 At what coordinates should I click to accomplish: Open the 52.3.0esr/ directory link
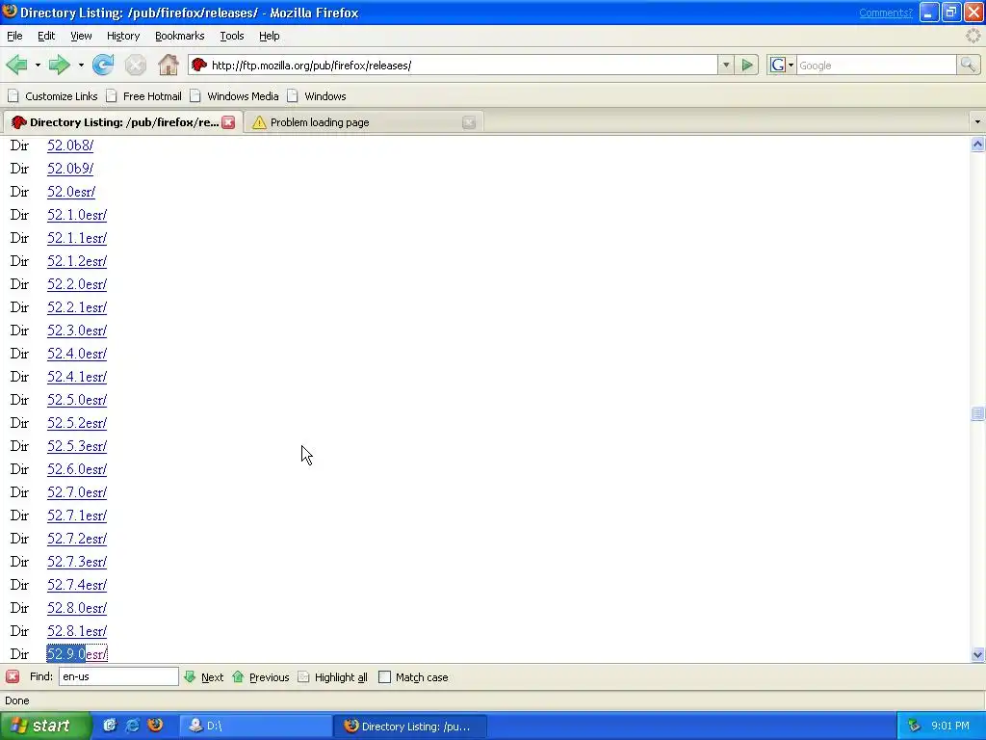pyautogui.click(x=77, y=331)
